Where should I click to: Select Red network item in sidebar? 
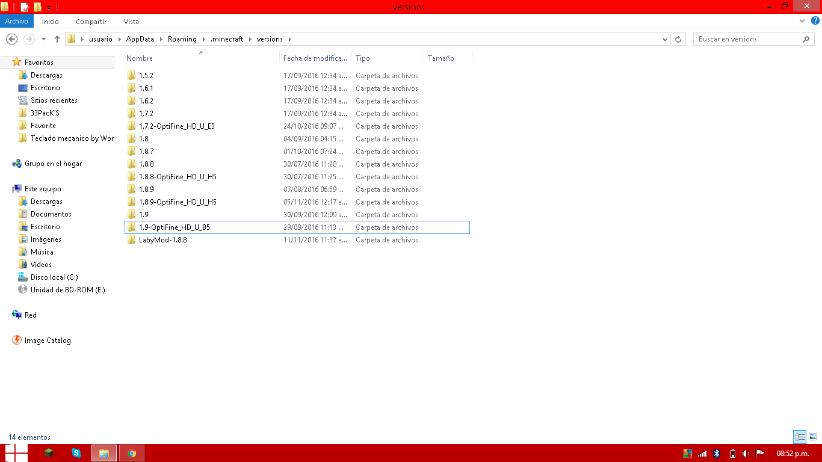pos(30,315)
